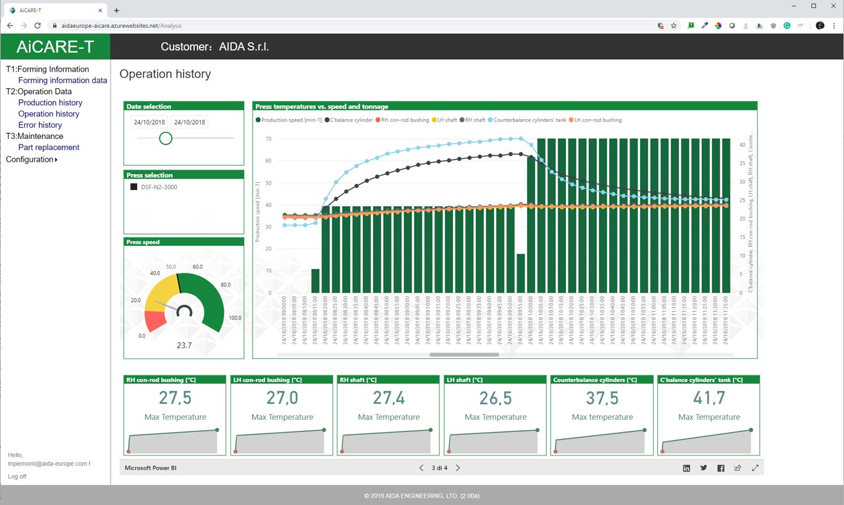Click the site security padlock icon
Viewport: 844px width, 505px height.
[x=54, y=26]
